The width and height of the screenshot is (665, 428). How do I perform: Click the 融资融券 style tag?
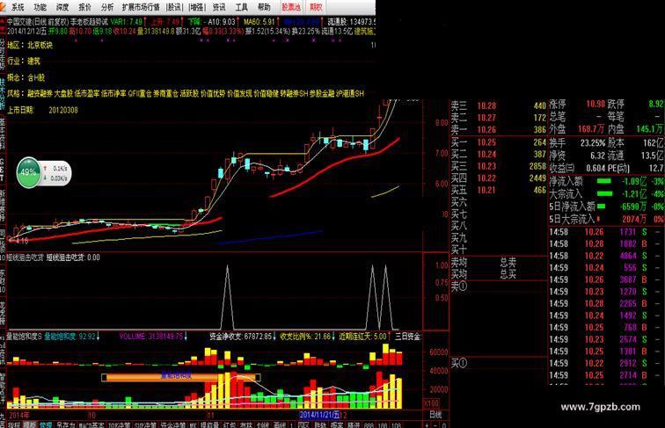40,93
